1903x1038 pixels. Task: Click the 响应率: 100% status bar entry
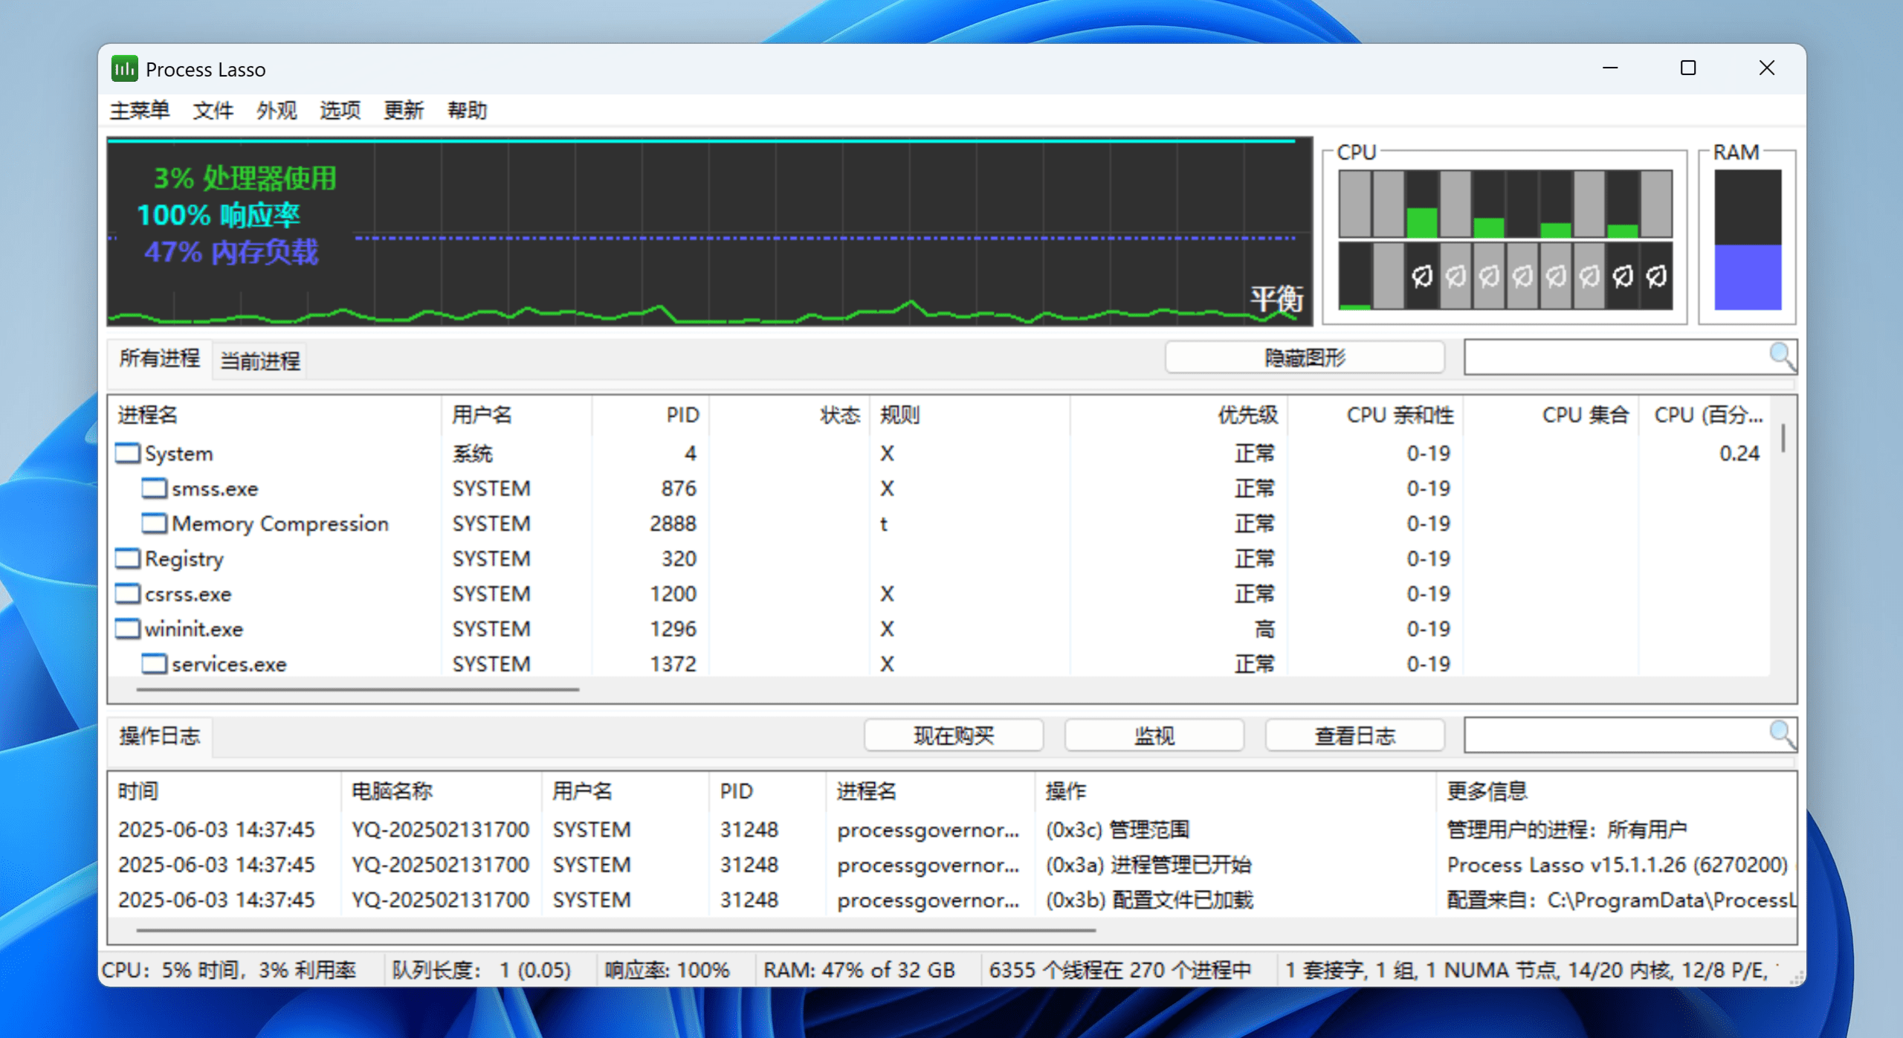coord(667,970)
